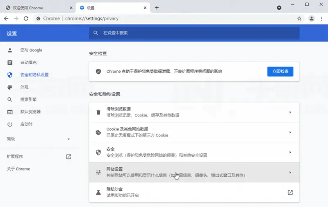Click the 在设置中搜索 search field

(194, 33)
